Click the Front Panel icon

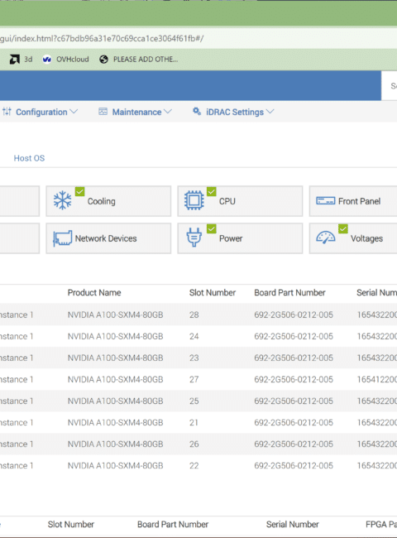point(325,201)
